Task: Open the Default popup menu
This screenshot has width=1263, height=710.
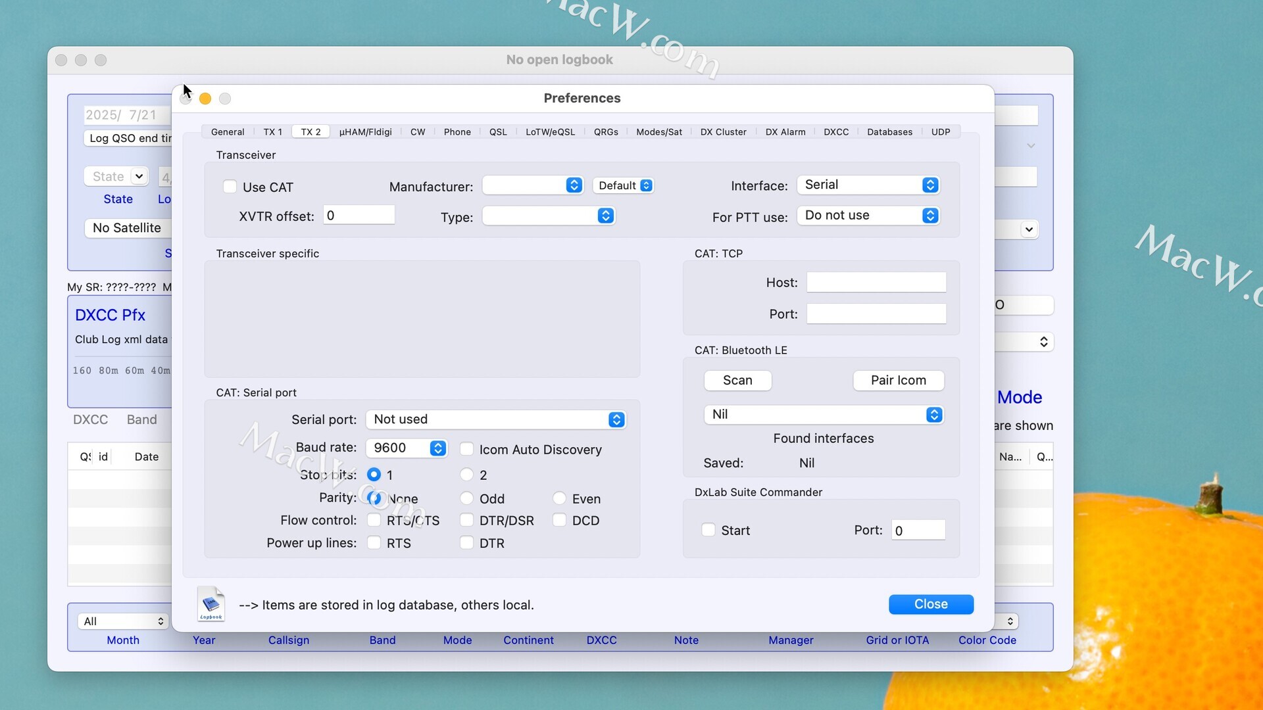Action: click(624, 185)
